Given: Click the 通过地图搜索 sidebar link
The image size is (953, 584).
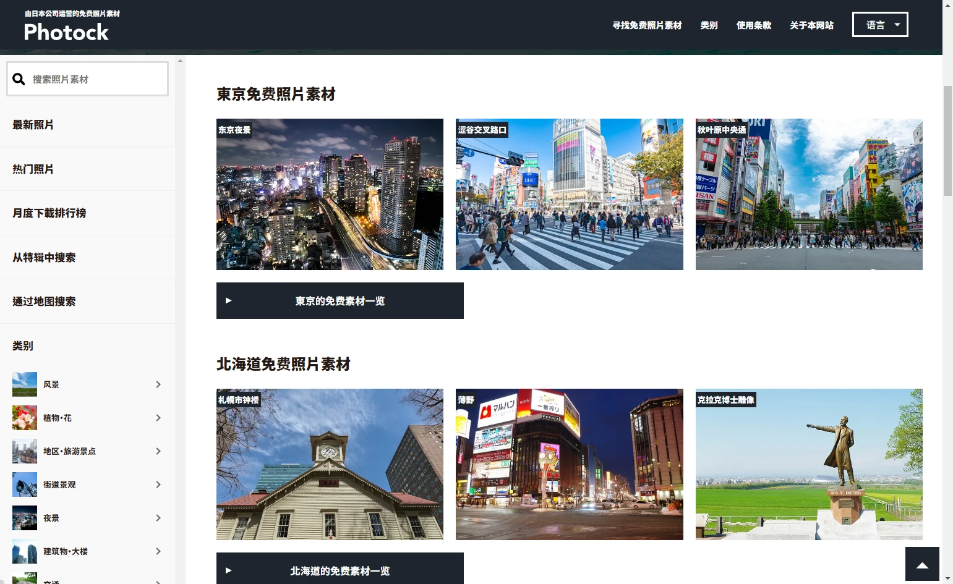Looking at the screenshot, I should click(44, 302).
